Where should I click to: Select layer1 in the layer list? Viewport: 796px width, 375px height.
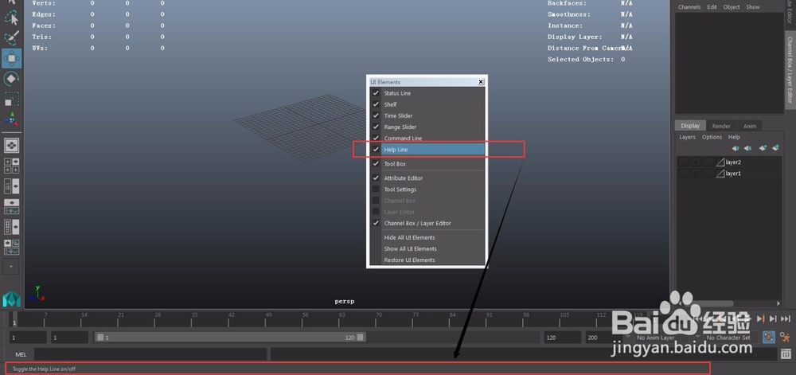point(733,174)
